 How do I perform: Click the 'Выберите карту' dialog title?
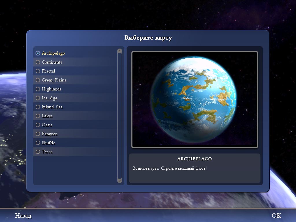point(148,38)
